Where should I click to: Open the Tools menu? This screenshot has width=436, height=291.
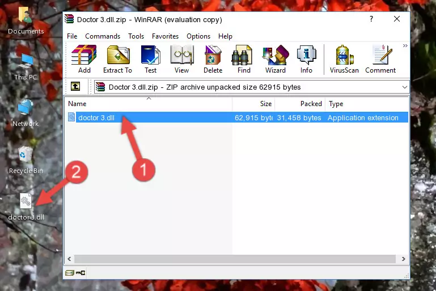click(136, 36)
